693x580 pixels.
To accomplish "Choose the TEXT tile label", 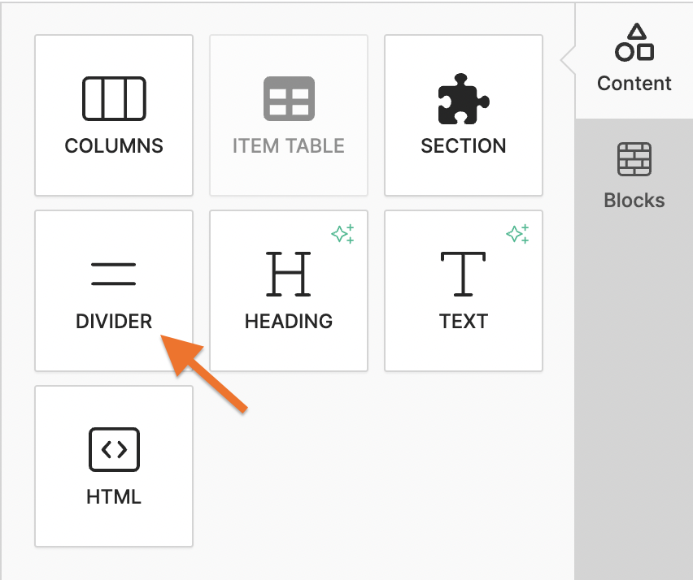I will coord(464,322).
